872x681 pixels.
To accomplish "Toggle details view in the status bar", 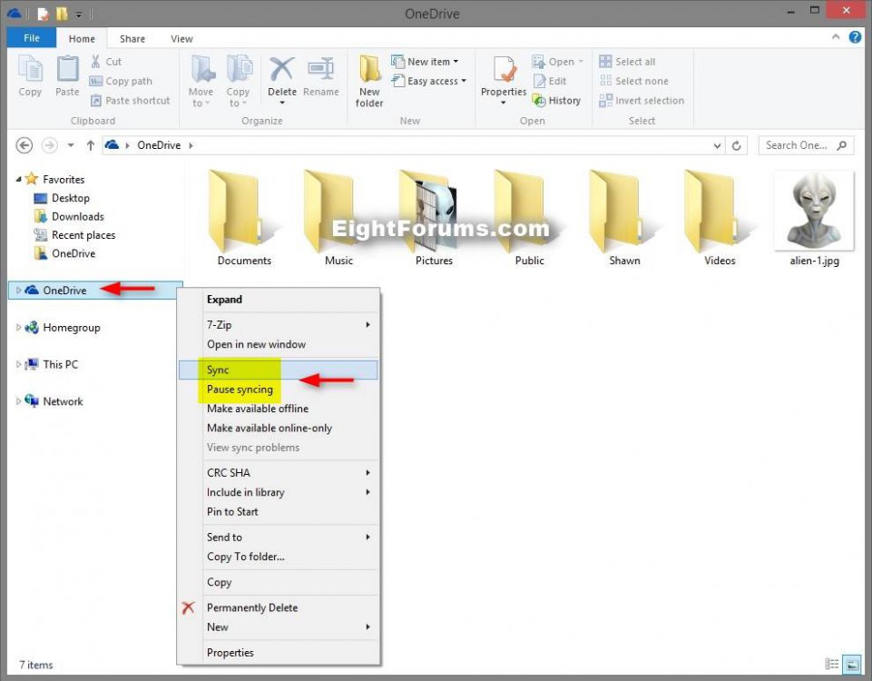I will pos(832,665).
